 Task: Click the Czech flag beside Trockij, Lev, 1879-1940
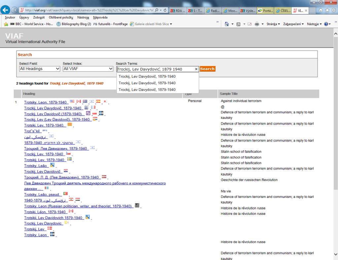pyautogui.click(x=68, y=153)
